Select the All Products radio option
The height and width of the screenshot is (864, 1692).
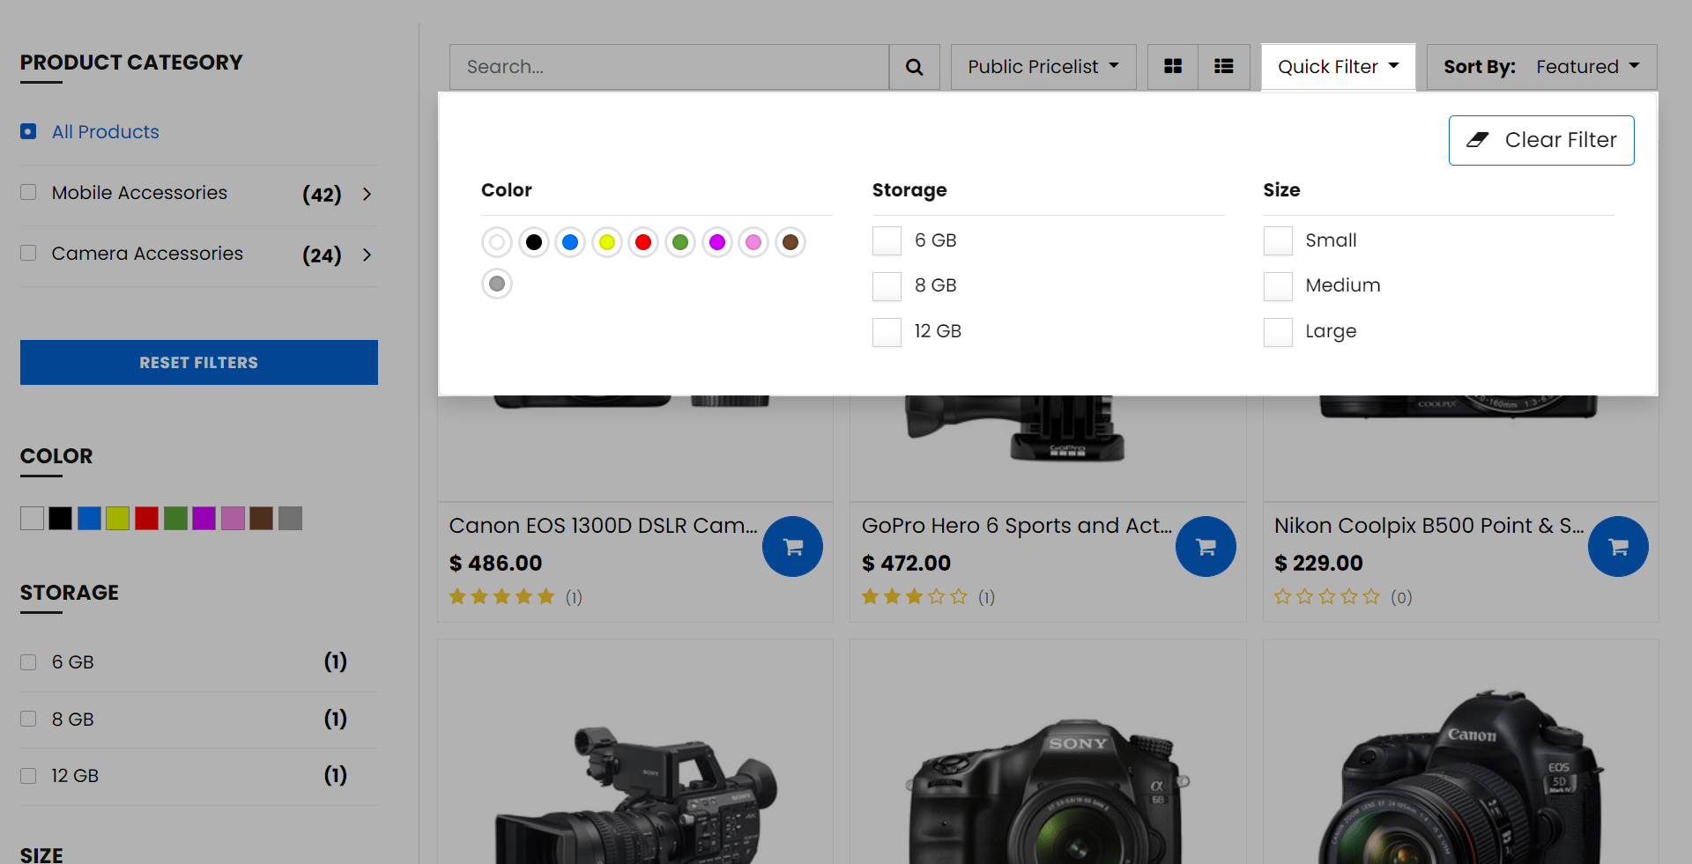point(28,131)
